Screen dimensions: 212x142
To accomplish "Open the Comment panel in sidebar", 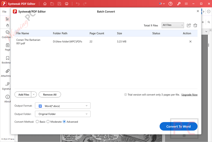I will pyautogui.click(x=6, y=35).
